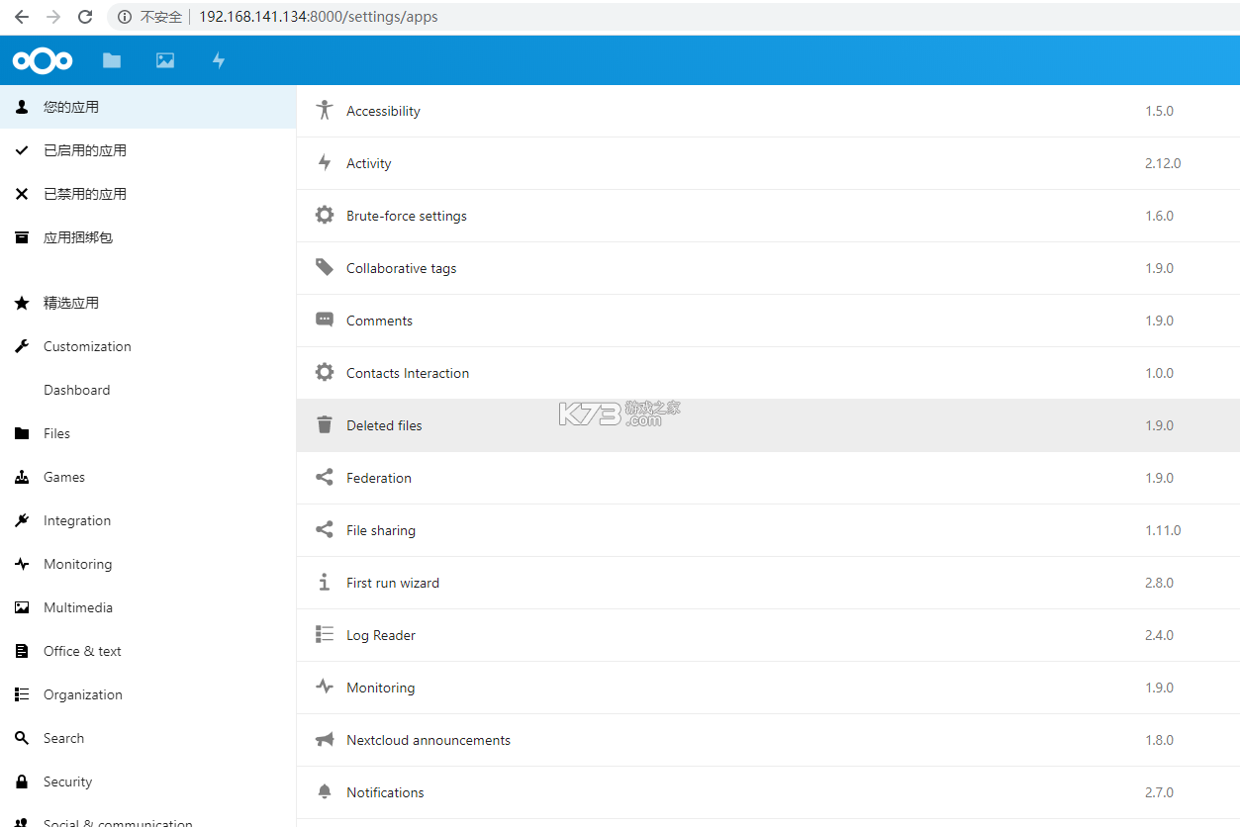Open the Multimedia category

click(x=148, y=607)
